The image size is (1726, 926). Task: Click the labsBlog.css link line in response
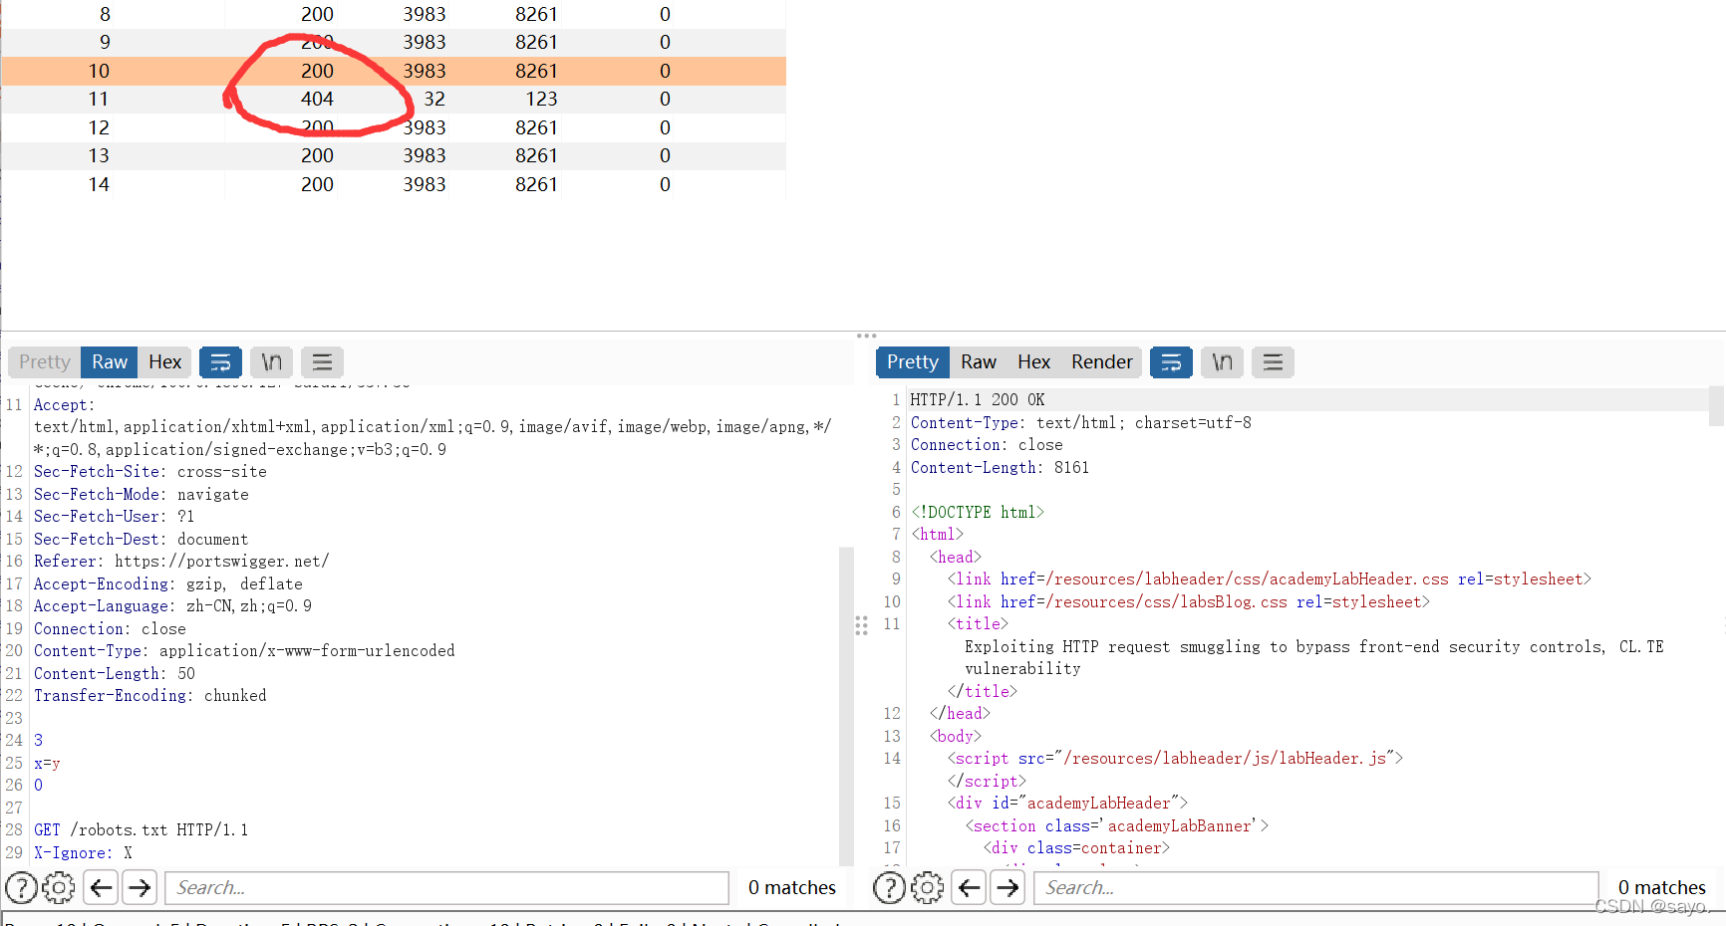coord(1188,601)
